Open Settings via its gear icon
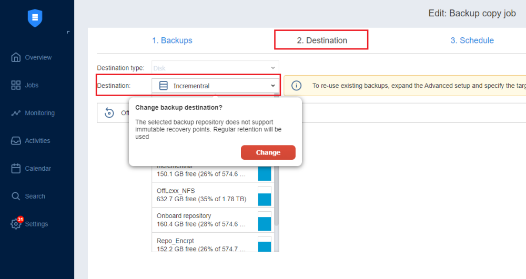This screenshot has height=279, width=526. tap(15, 224)
